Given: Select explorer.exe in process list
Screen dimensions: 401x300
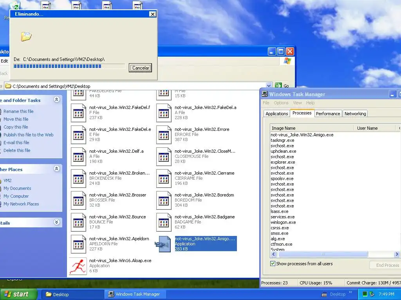Looking at the screenshot, I should click(x=283, y=162).
